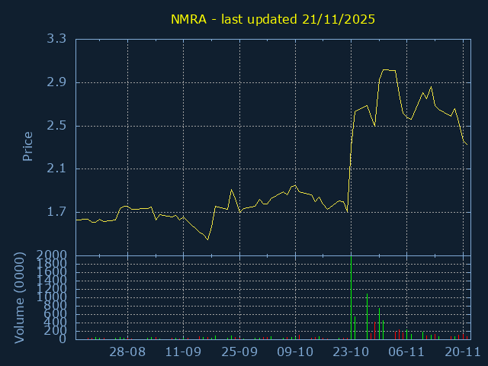Click the last point of the price line

click(467, 144)
